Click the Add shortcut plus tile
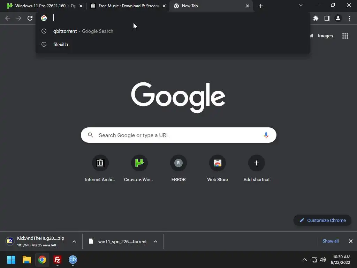 pyautogui.click(x=257, y=169)
